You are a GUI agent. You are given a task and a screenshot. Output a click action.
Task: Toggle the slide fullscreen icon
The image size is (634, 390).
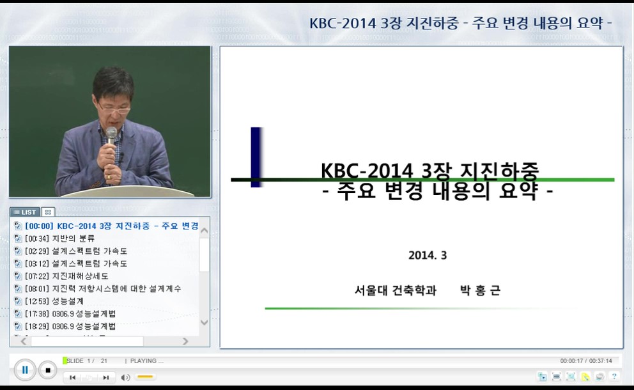[x=571, y=377]
